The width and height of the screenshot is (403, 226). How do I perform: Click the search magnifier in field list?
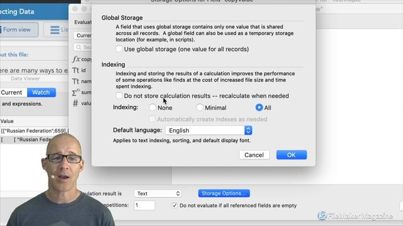tap(79, 47)
